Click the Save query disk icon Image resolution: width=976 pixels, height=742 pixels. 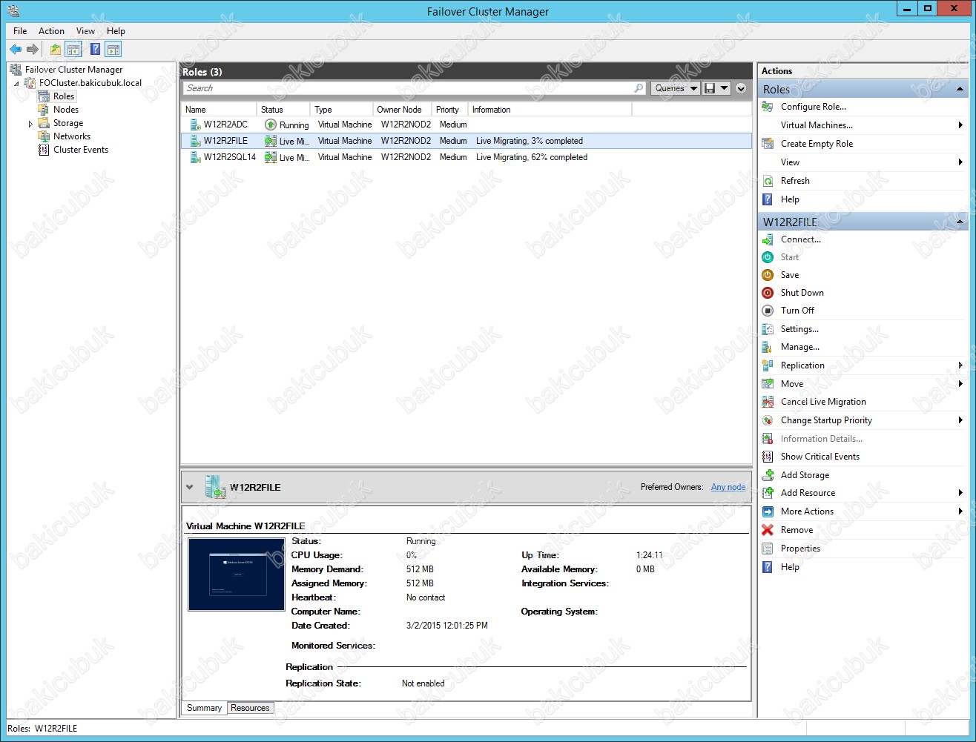click(x=710, y=88)
